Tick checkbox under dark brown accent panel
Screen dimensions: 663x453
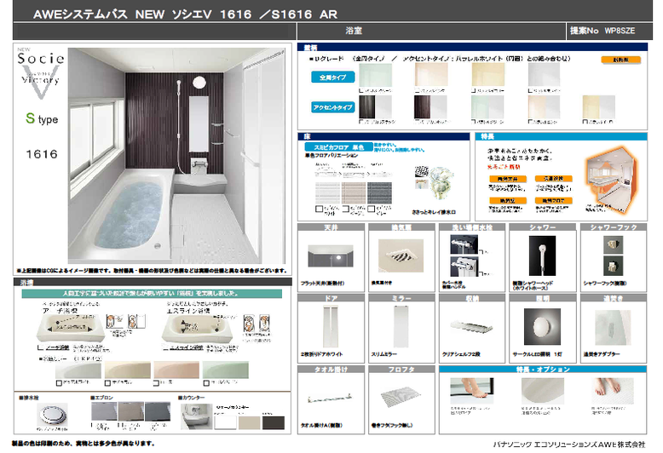[x=418, y=122]
